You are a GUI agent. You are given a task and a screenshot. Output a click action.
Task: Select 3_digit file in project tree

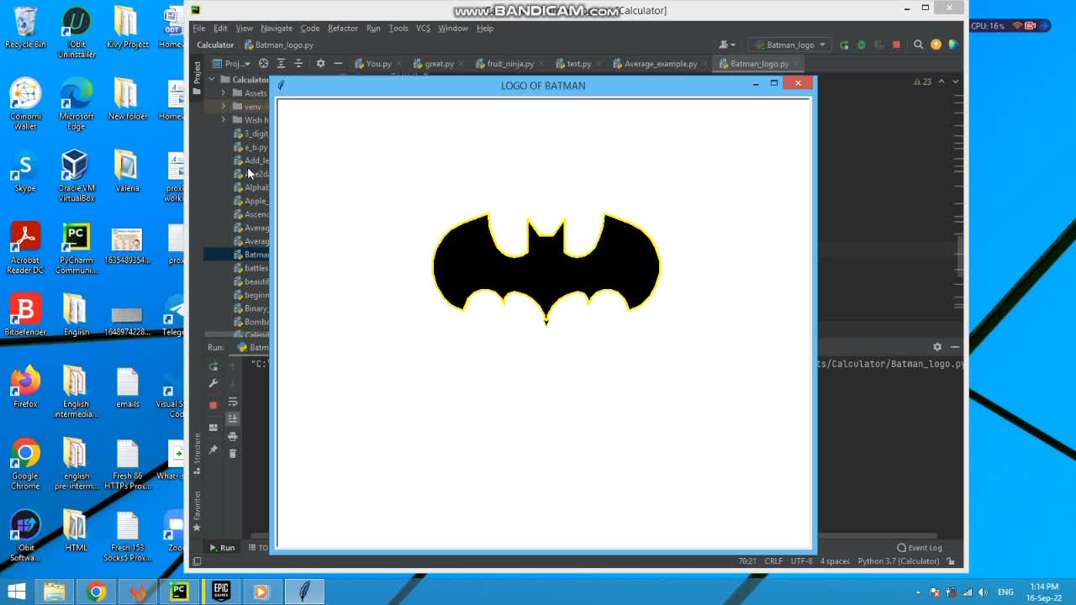[x=251, y=134]
